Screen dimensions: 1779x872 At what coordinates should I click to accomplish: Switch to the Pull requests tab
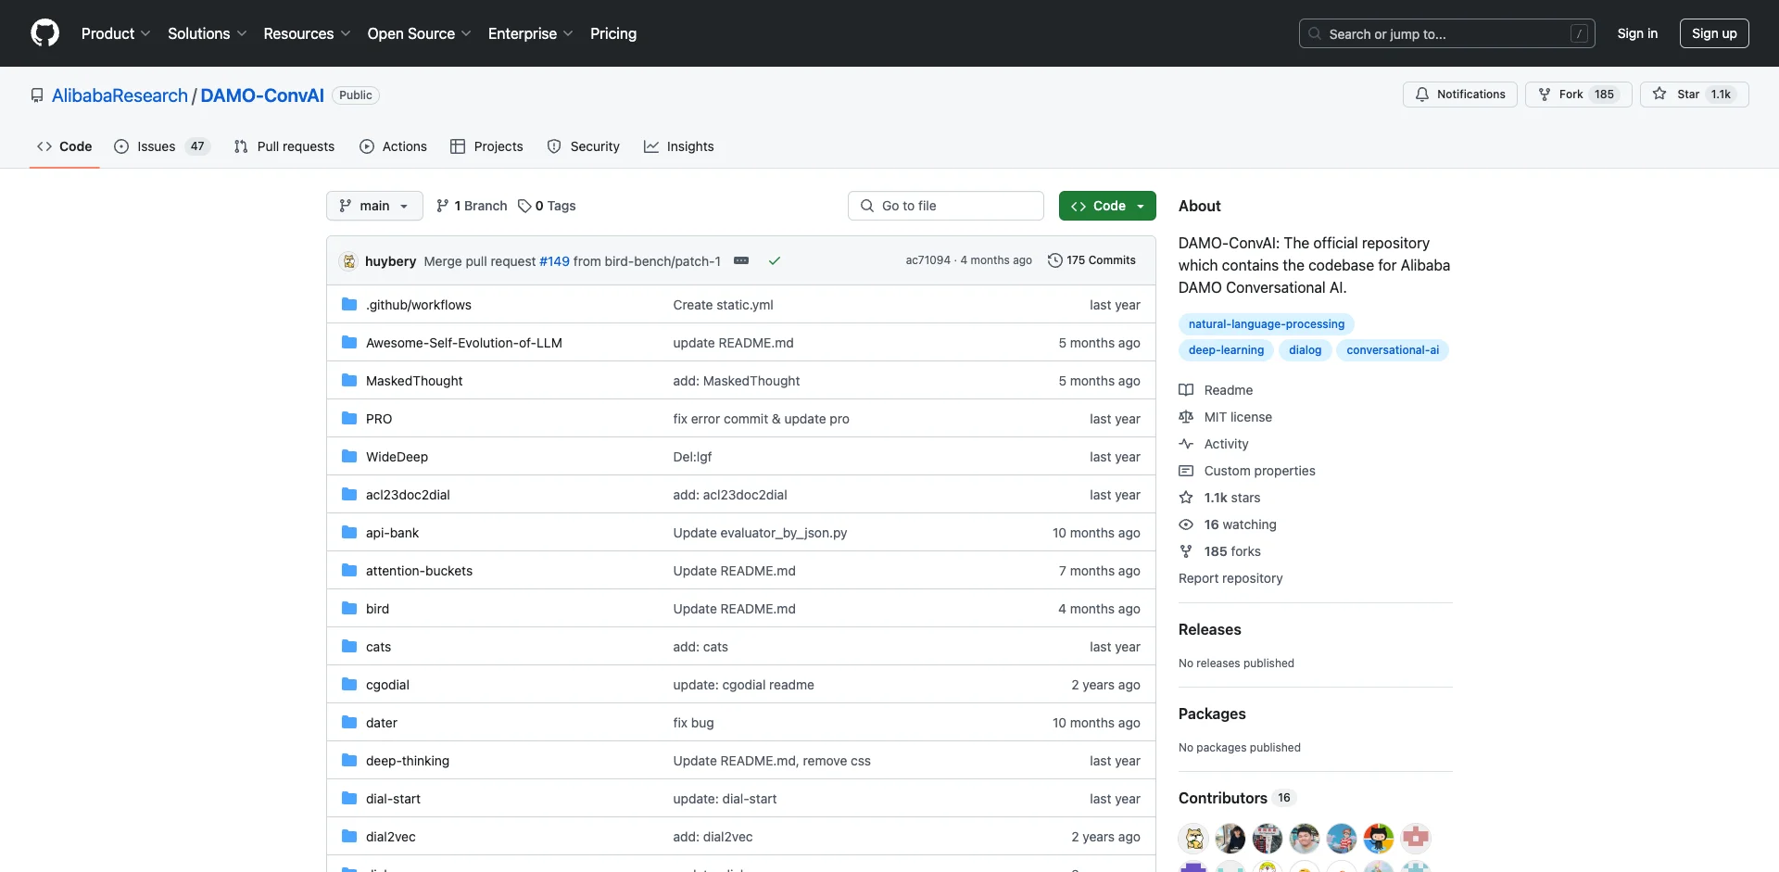coord(284,146)
